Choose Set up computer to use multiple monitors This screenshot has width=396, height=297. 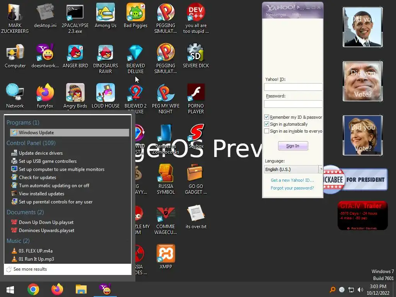coord(61,169)
